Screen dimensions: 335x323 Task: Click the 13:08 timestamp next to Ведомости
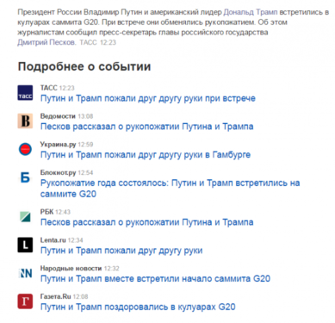click(x=85, y=116)
